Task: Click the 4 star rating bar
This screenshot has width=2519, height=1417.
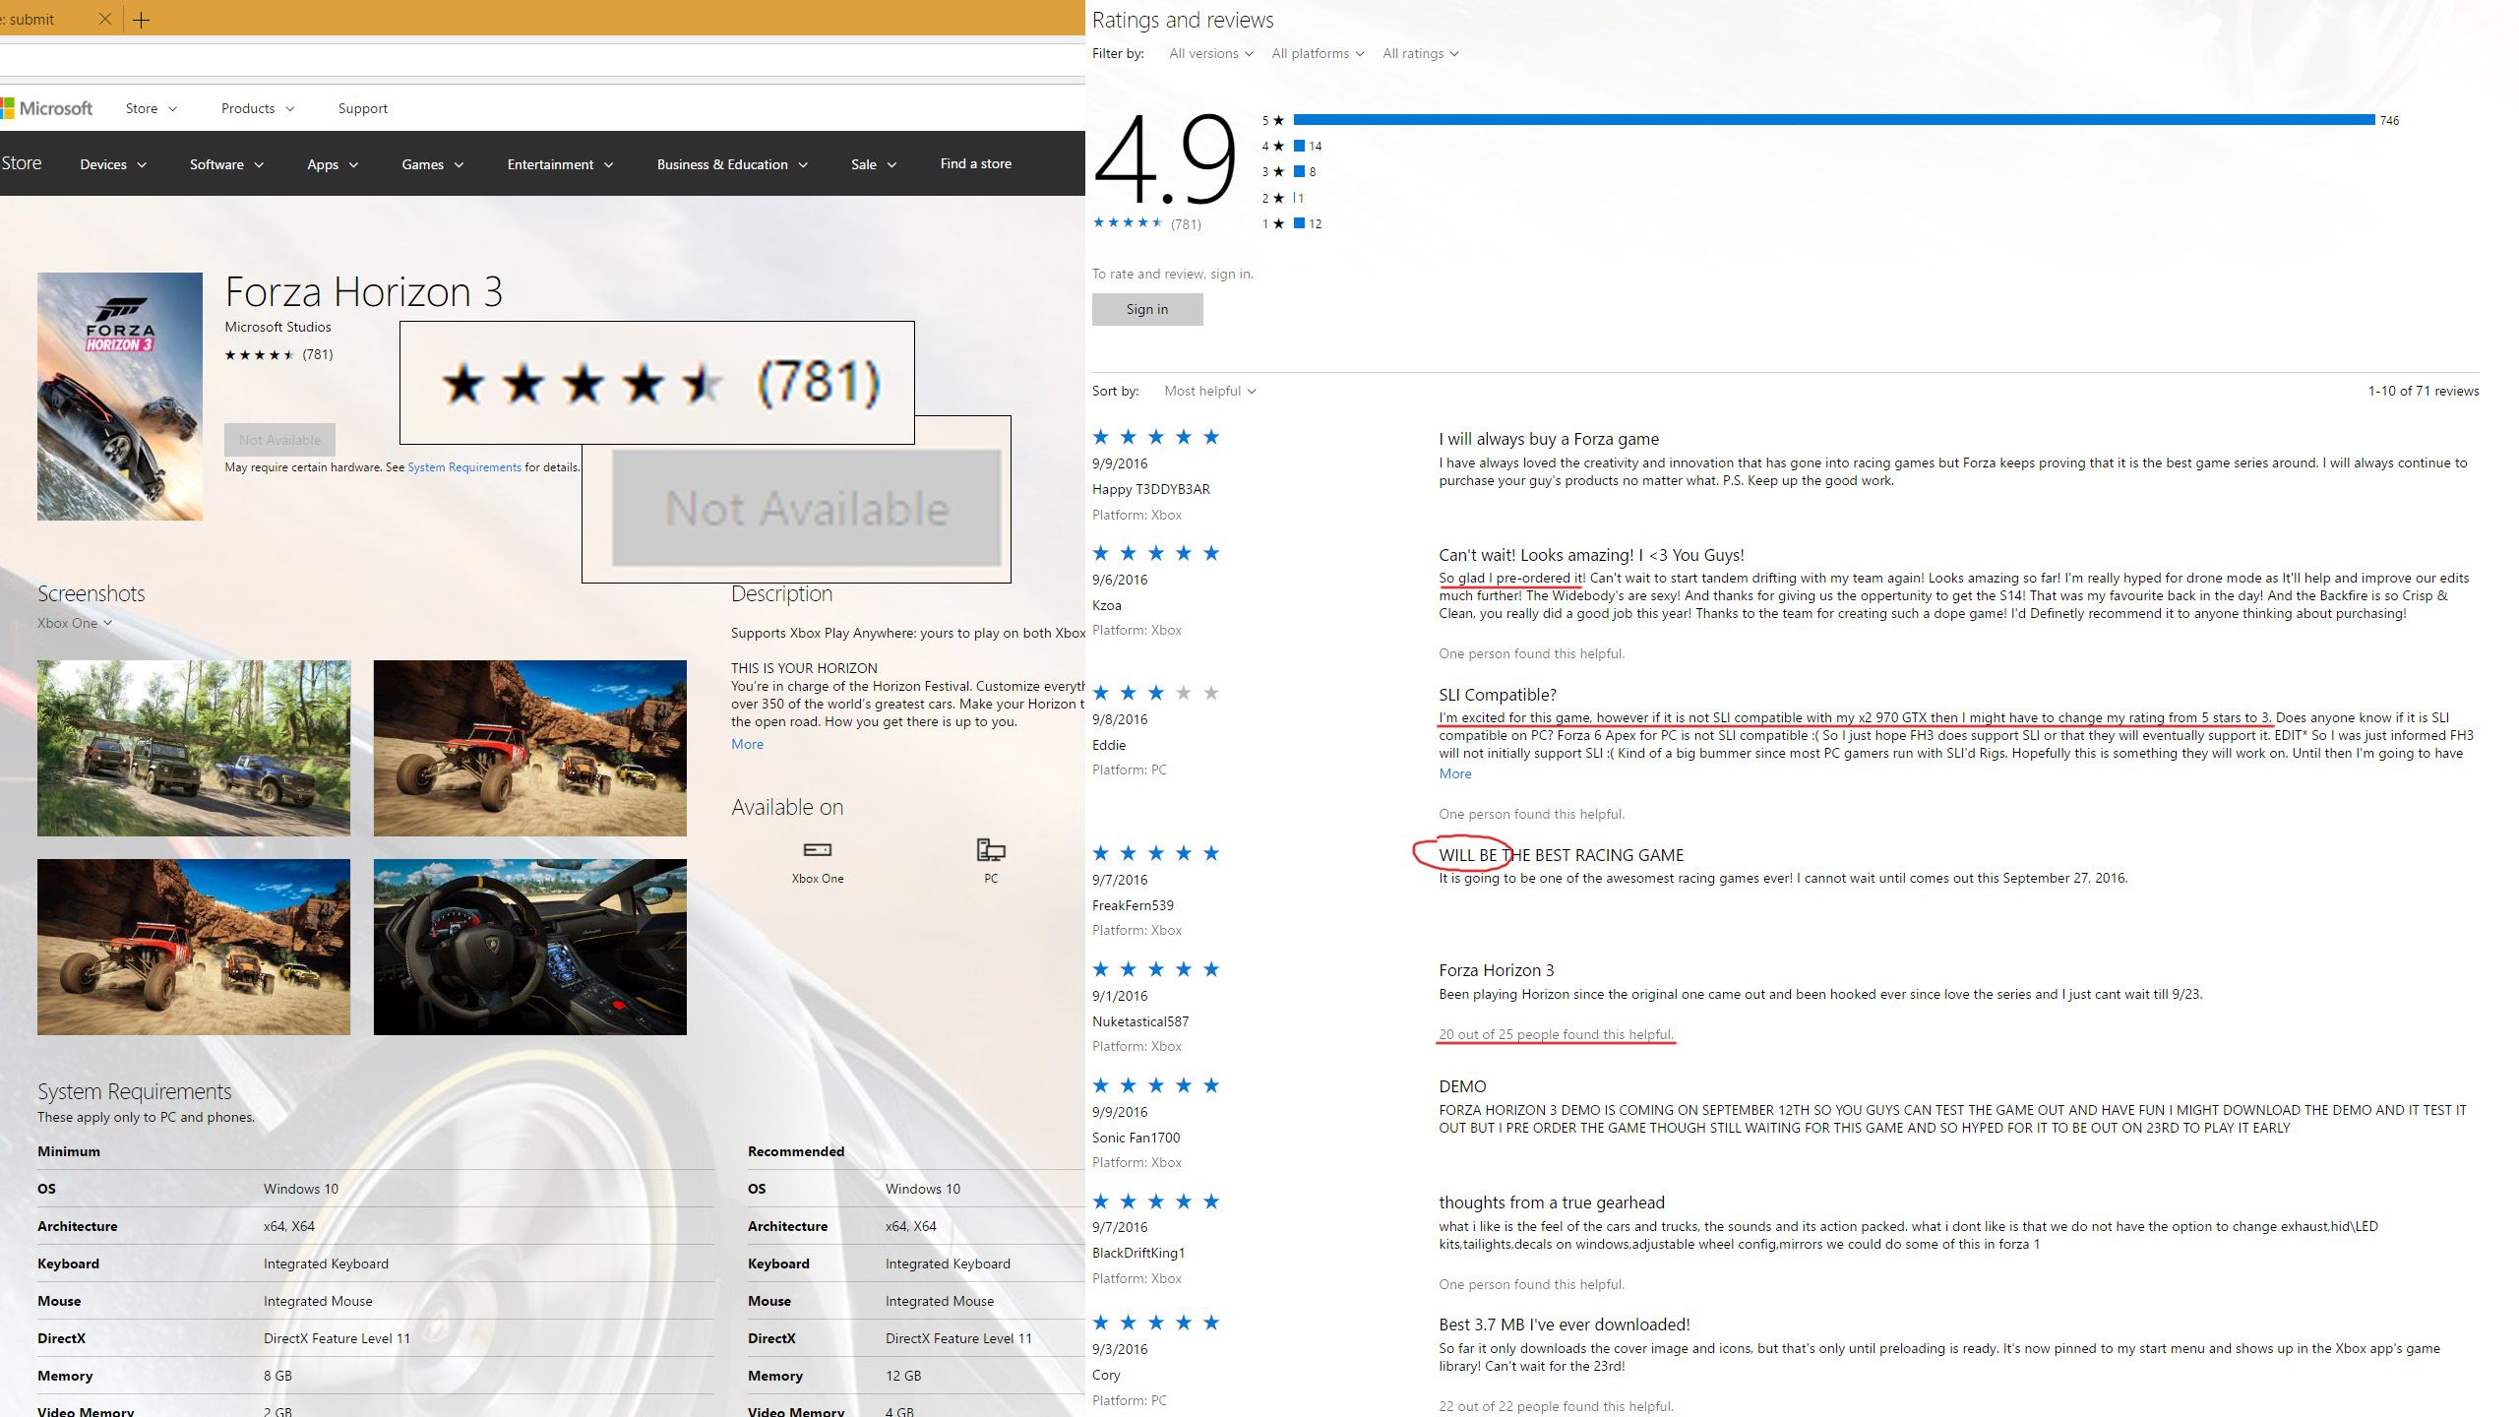Action: pos(1299,146)
